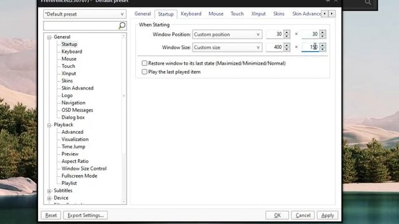399x224 pixels.
Task: Click Export Settings button
Action: [85, 215]
